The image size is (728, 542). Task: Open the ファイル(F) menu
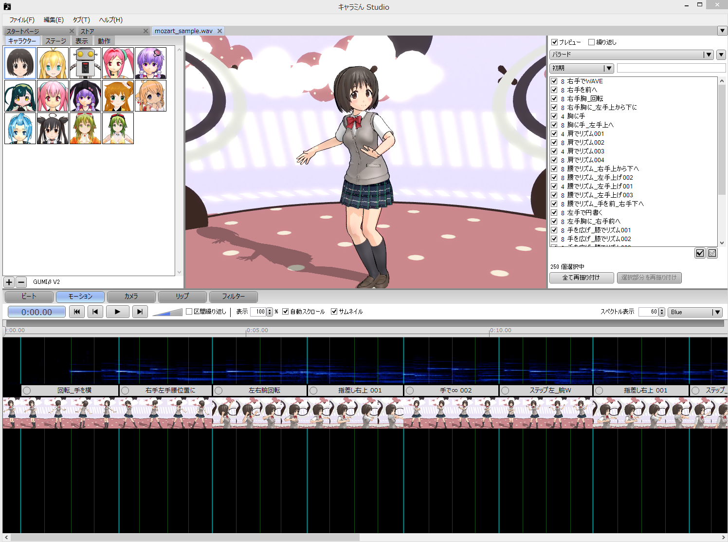click(x=23, y=20)
